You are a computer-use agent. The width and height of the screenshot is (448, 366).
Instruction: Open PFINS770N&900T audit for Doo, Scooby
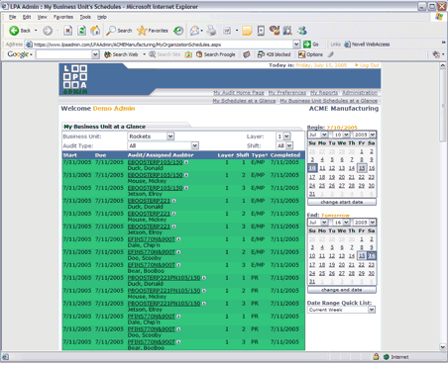152,329
